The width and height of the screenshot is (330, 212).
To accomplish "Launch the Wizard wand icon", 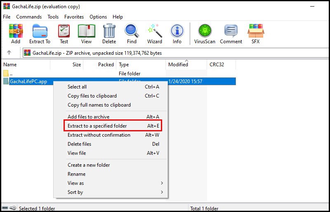I will tap(154, 34).
